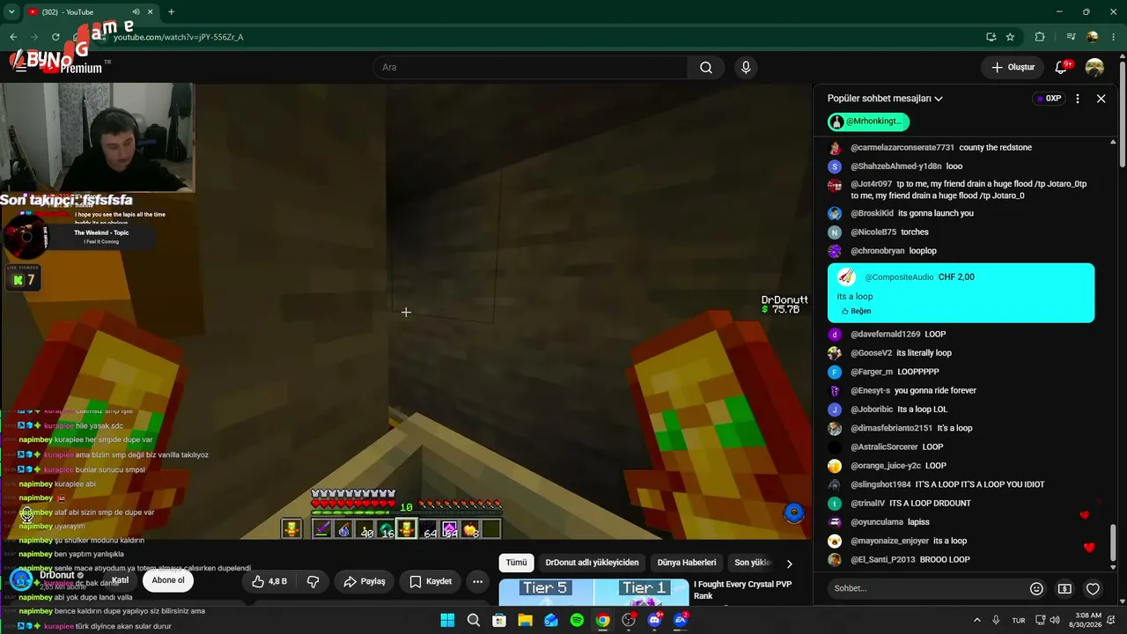The height and width of the screenshot is (634, 1127).
Task: Show more filter chips with the arrow
Action: [x=789, y=564]
